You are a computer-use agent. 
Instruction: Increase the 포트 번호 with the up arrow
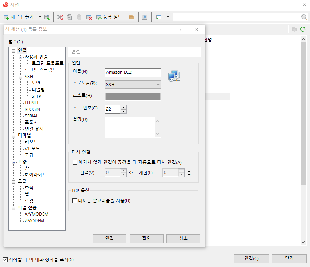coord(123,107)
